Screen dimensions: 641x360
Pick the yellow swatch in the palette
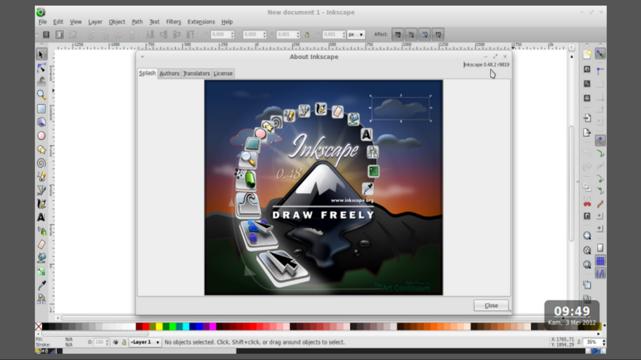tap(159, 326)
